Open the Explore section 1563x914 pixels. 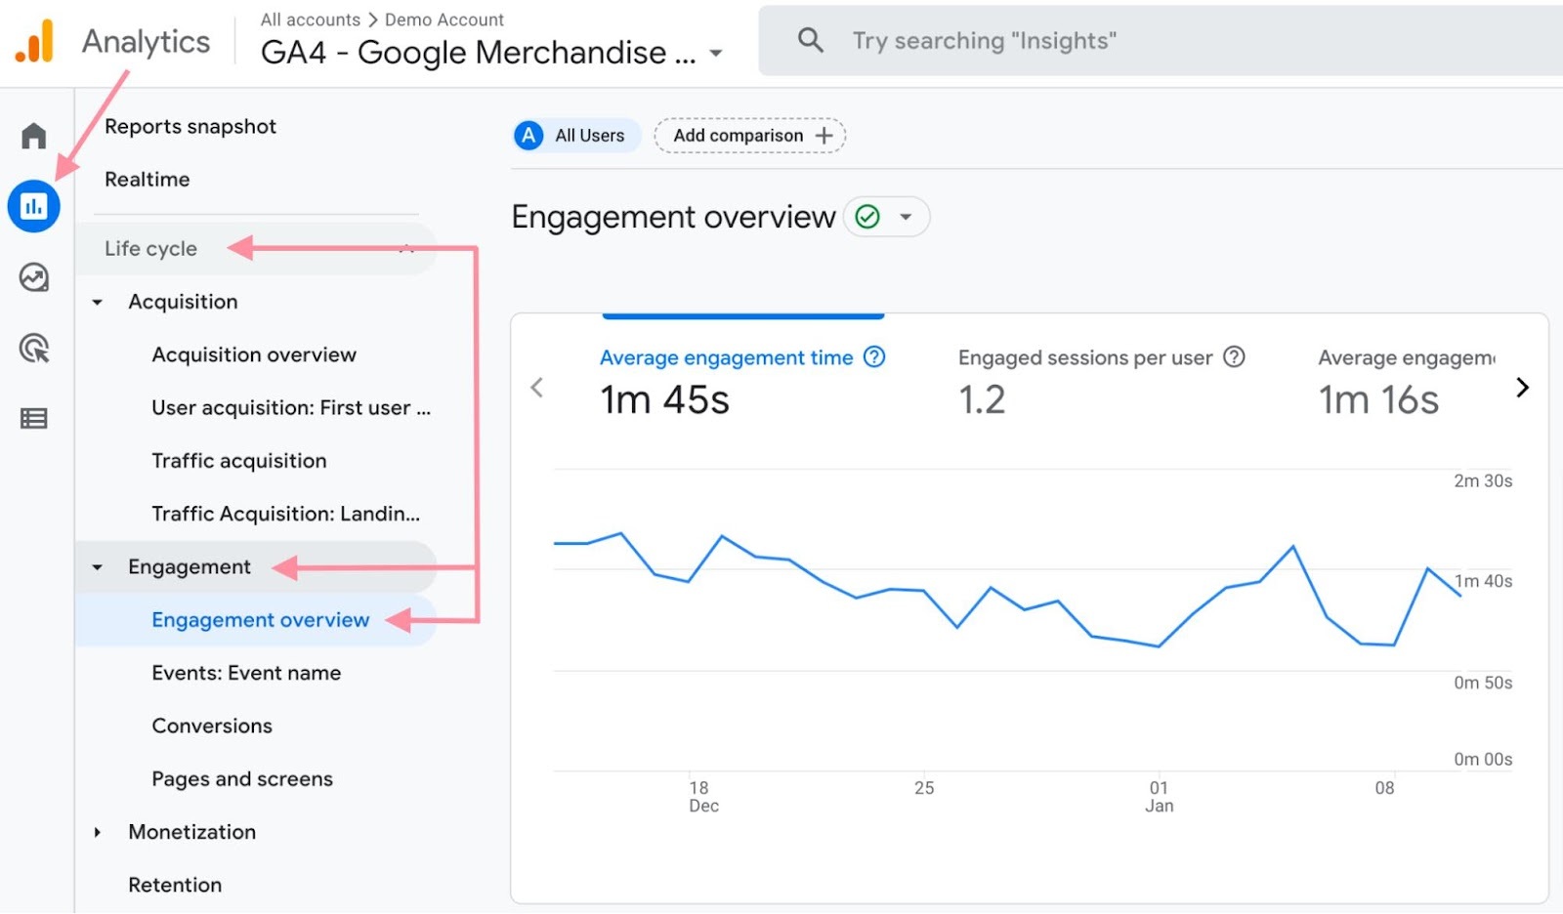pyautogui.click(x=33, y=277)
